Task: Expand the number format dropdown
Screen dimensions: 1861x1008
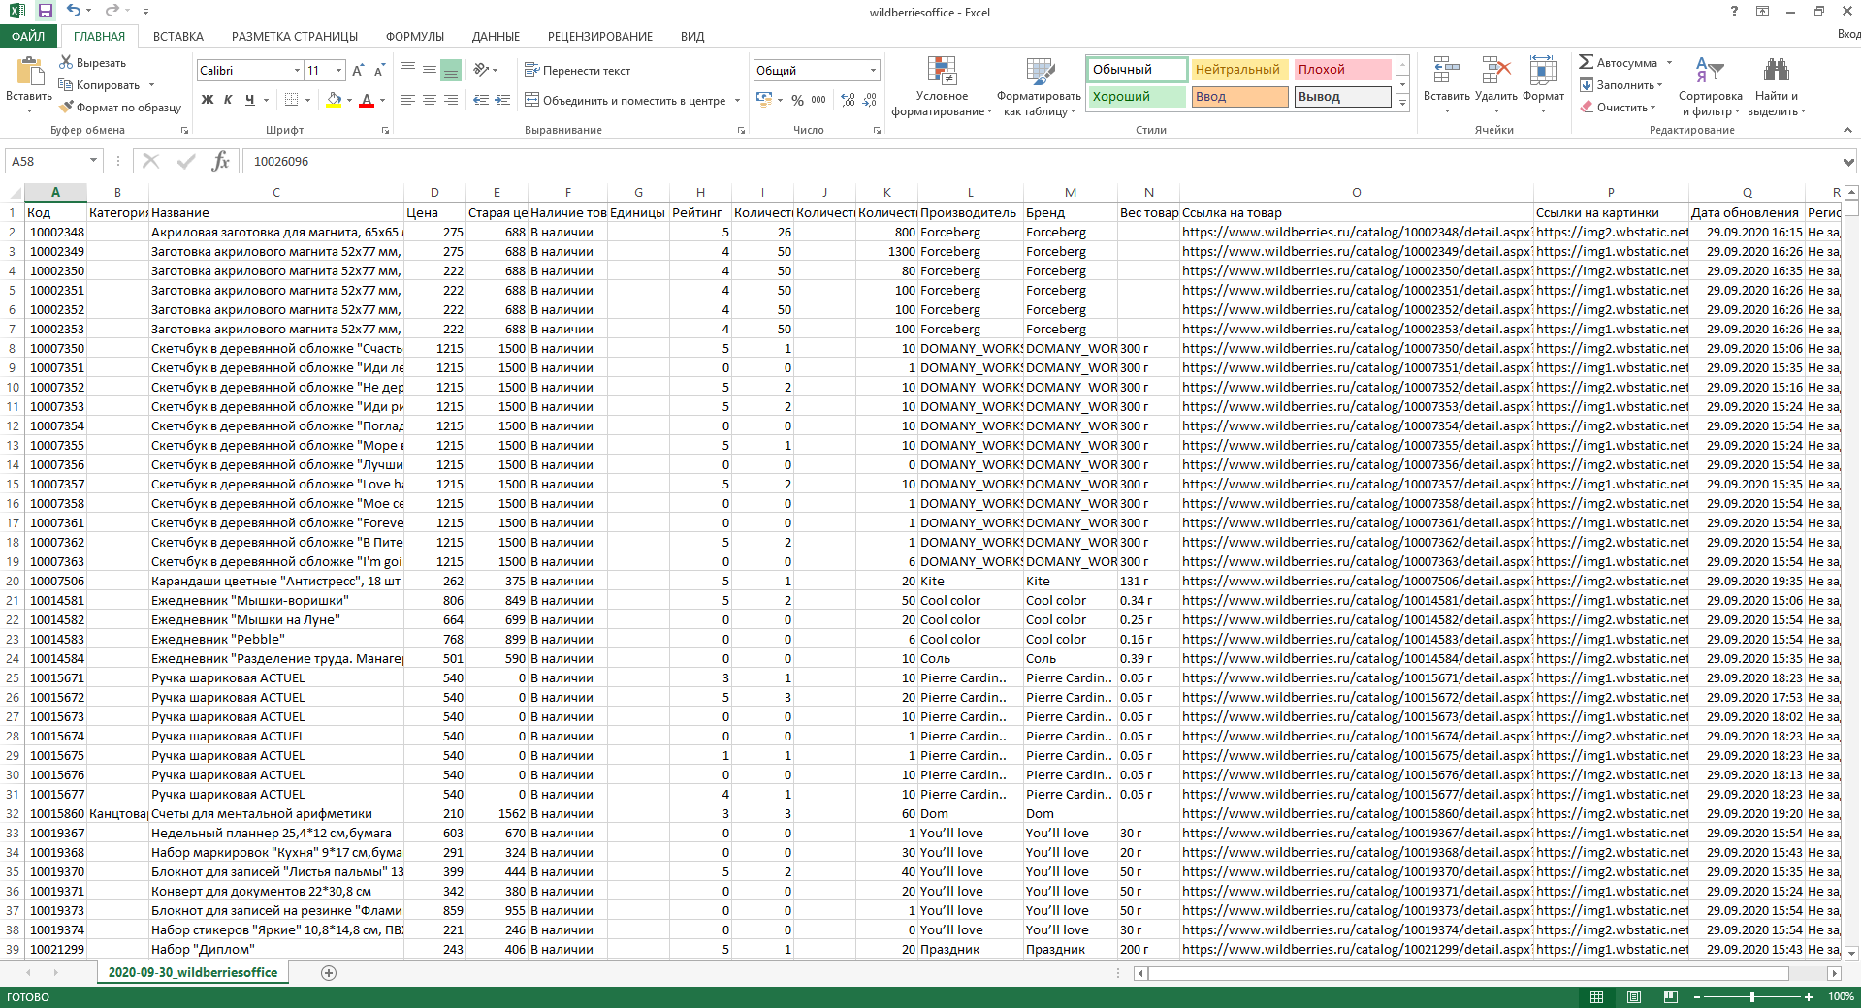Action: point(873,71)
